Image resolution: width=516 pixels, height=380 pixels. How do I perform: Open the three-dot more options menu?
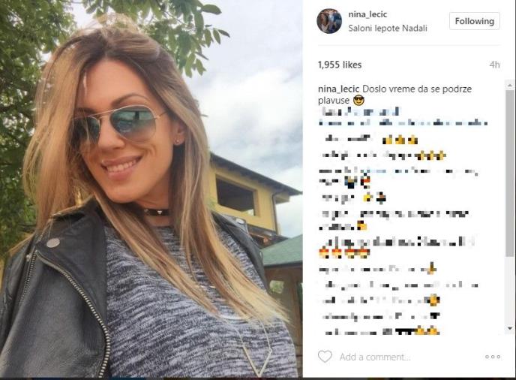point(493,357)
